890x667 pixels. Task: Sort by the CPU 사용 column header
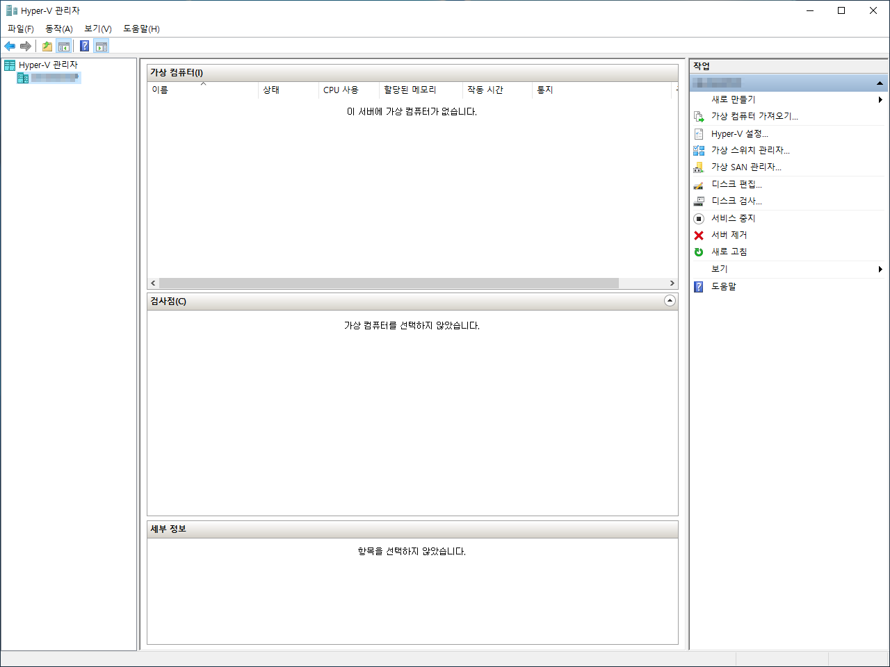pos(349,90)
